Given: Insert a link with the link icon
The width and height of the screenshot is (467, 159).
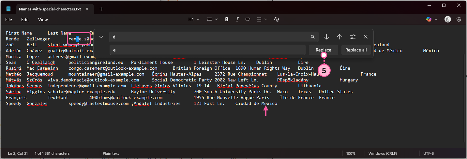Looking at the screenshot, I should coord(248,20).
